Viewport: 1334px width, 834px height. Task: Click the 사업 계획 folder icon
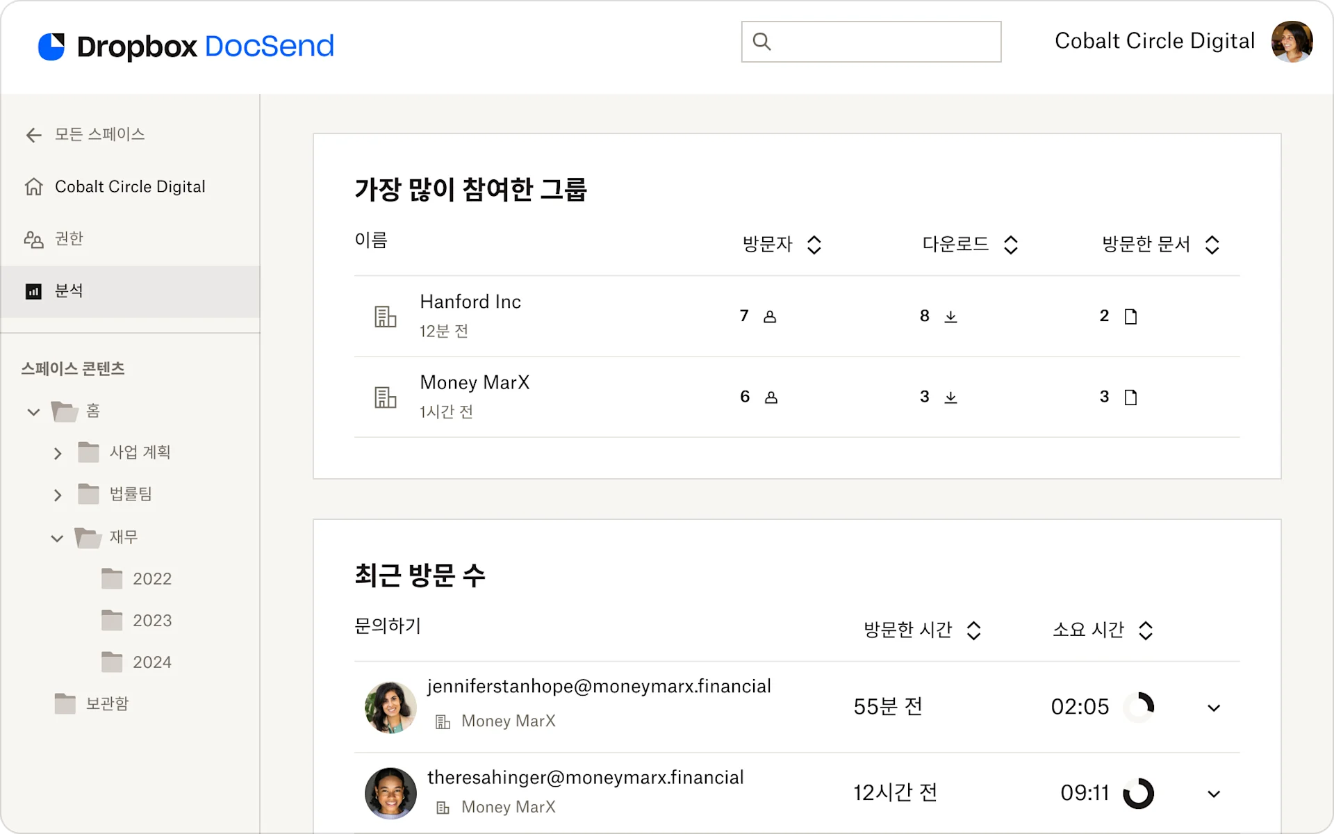coord(88,452)
